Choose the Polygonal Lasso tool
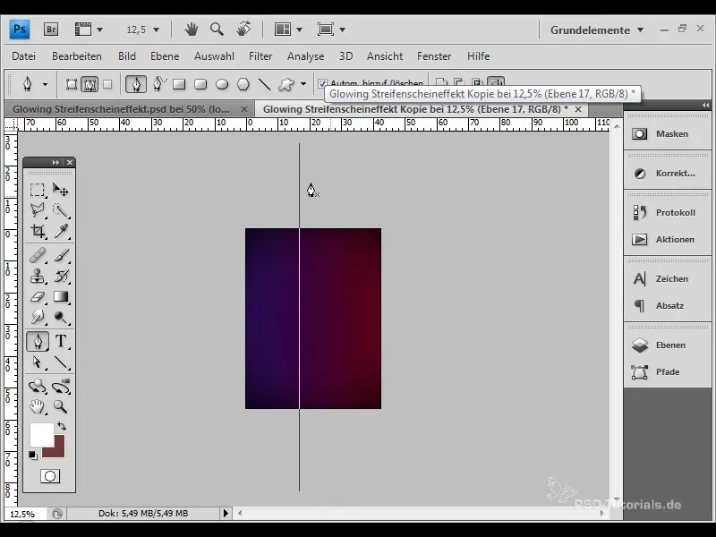The width and height of the screenshot is (716, 537). point(38,210)
